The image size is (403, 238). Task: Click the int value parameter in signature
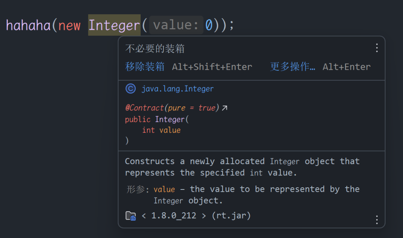(x=162, y=130)
